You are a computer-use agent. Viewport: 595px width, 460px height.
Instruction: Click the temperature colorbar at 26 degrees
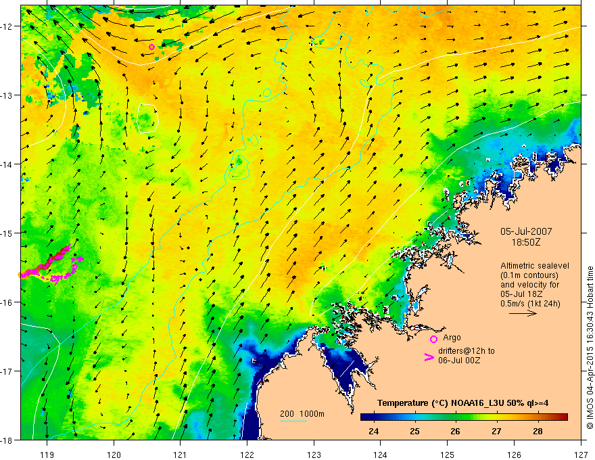coord(455,417)
